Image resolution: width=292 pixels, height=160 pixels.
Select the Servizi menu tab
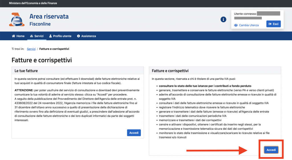(x=37, y=36)
